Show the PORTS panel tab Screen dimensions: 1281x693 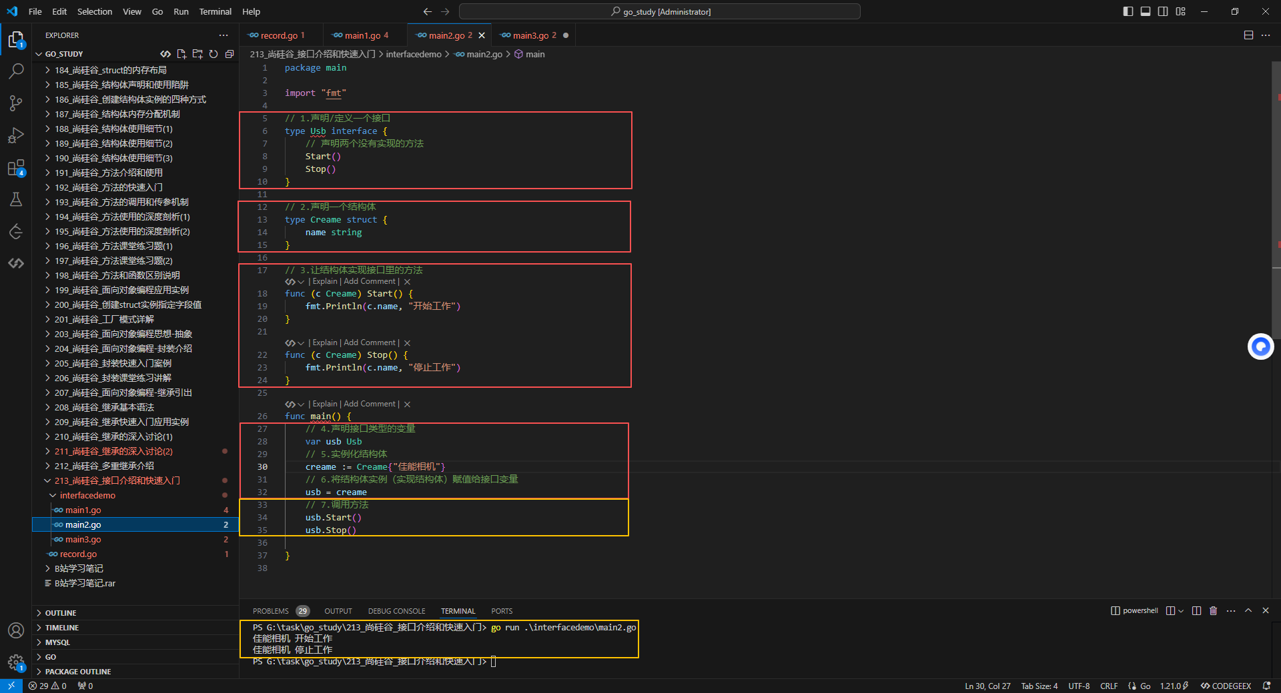click(x=502, y=611)
